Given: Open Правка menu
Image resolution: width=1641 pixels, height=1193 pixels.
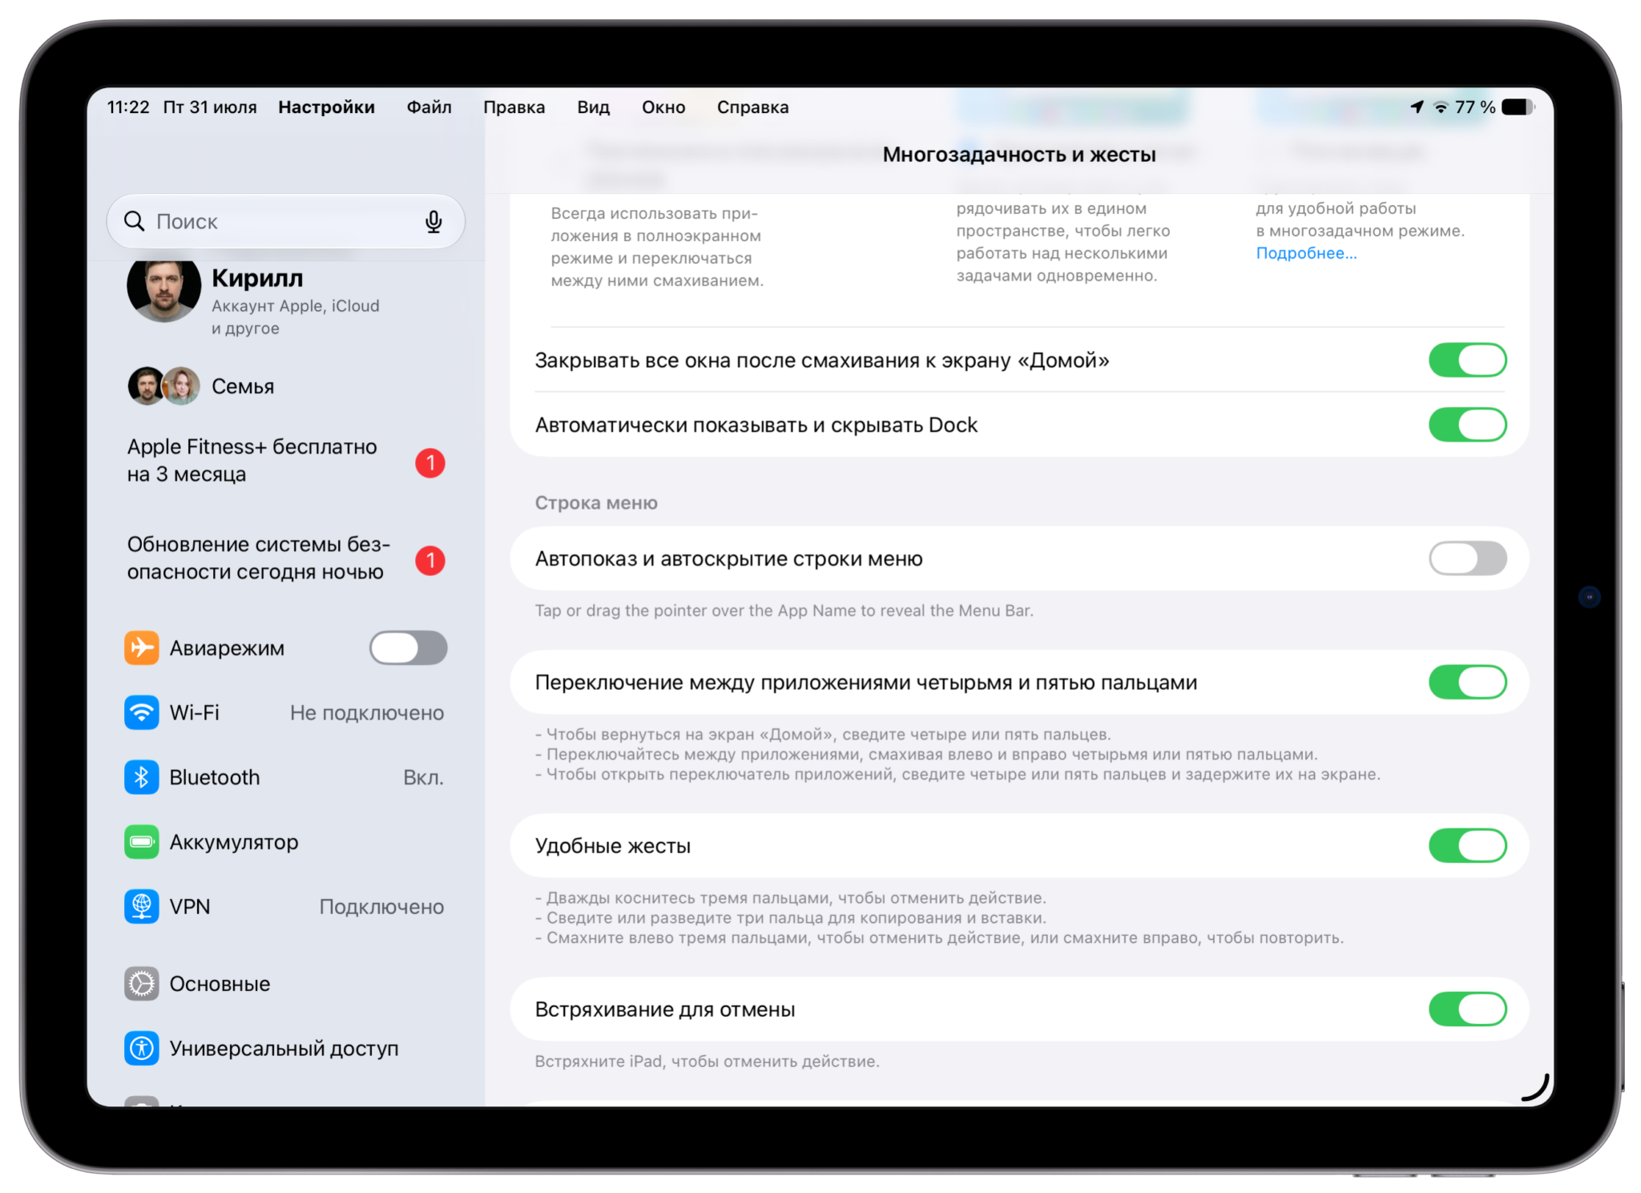Looking at the screenshot, I should (x=514, y=107).
